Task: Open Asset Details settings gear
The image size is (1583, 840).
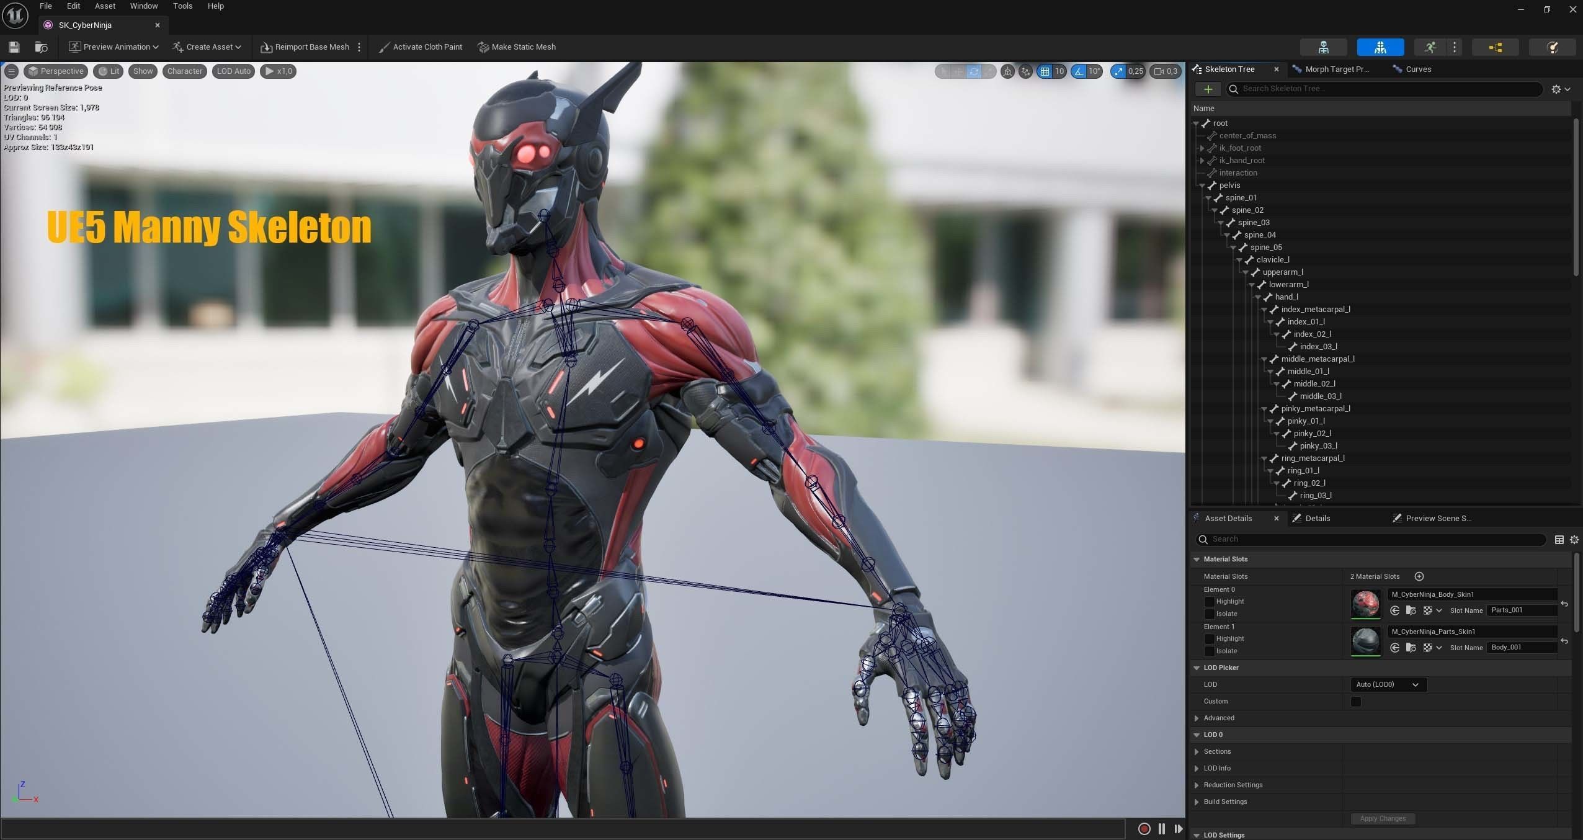Action: [x=1574, y=540]
